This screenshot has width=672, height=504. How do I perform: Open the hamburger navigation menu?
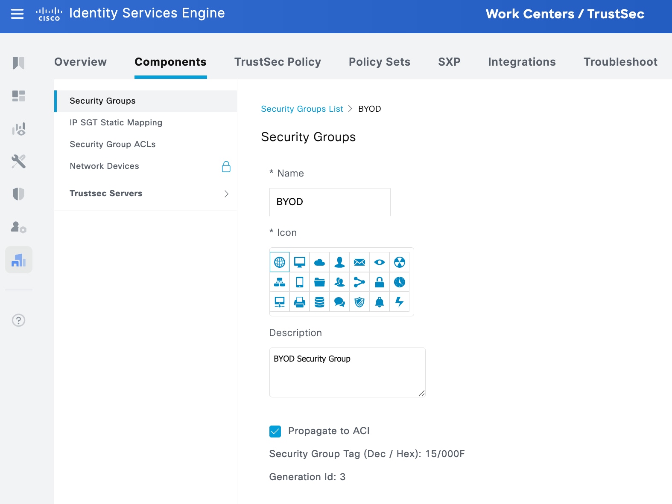(17, 14)
